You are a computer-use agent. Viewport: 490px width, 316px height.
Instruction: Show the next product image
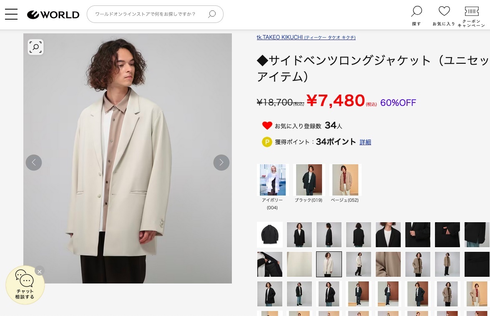coord(221,163)
